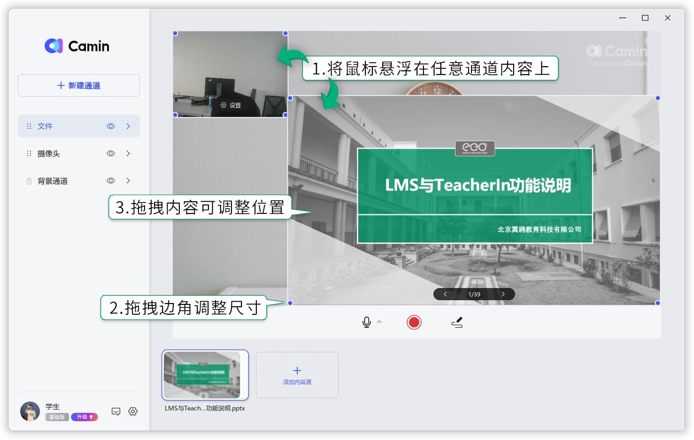694x440 pixels.
Task: Open microphone options caret
Action: 379,322
